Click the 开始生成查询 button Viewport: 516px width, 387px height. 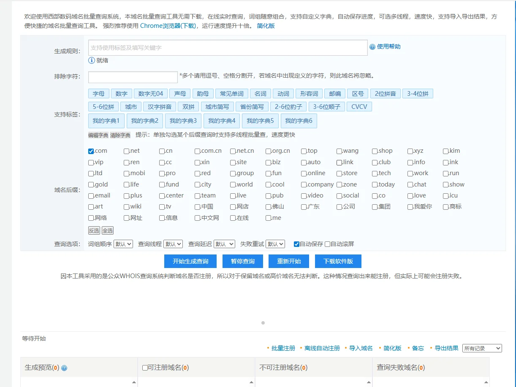pyautogui.click(x=190, y=261)
